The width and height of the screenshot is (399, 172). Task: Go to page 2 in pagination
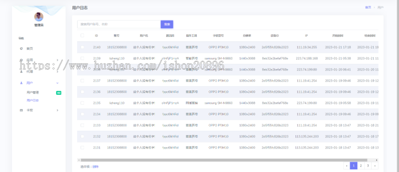(x=361, y=166)
